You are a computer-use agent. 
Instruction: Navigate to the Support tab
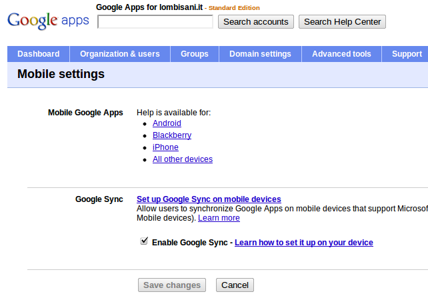[407, 54]
